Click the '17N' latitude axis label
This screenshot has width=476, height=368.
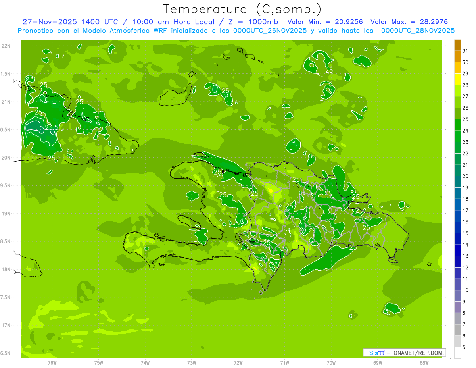point(6,325)
